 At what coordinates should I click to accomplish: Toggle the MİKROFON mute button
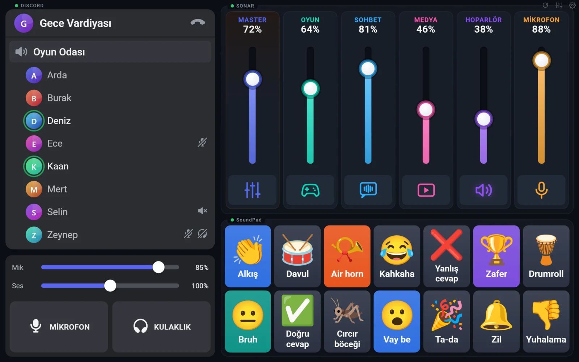click(x=59, y=327)
